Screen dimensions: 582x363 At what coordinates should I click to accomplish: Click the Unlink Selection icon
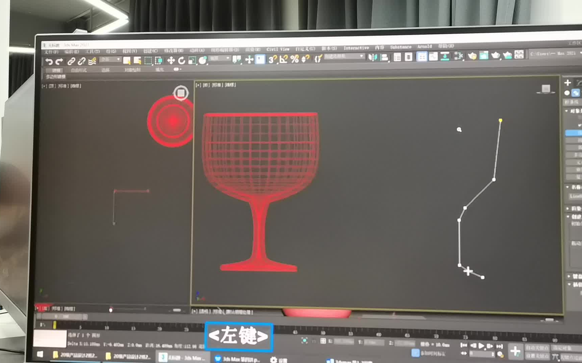click(82, 61)
